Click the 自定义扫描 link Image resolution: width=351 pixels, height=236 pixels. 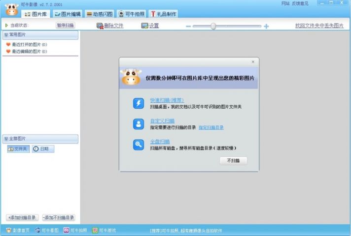[162, 121]
